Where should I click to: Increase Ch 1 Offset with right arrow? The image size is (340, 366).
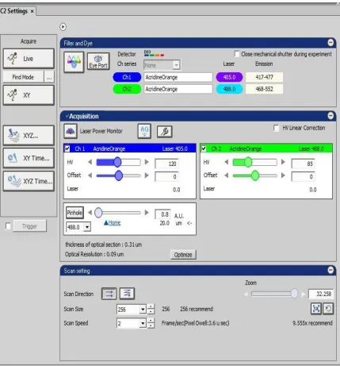[x=147, y=175]
